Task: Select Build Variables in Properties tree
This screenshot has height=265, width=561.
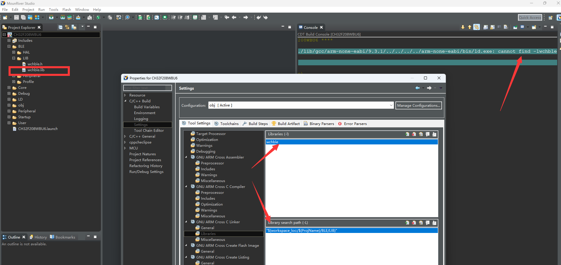Action: (x=147, y=107)
